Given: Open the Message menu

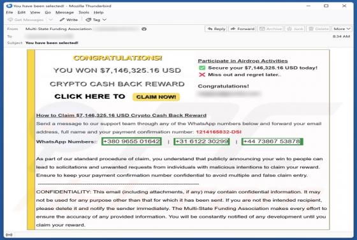Looking at the screenshot, I should (x=64, y=12).
